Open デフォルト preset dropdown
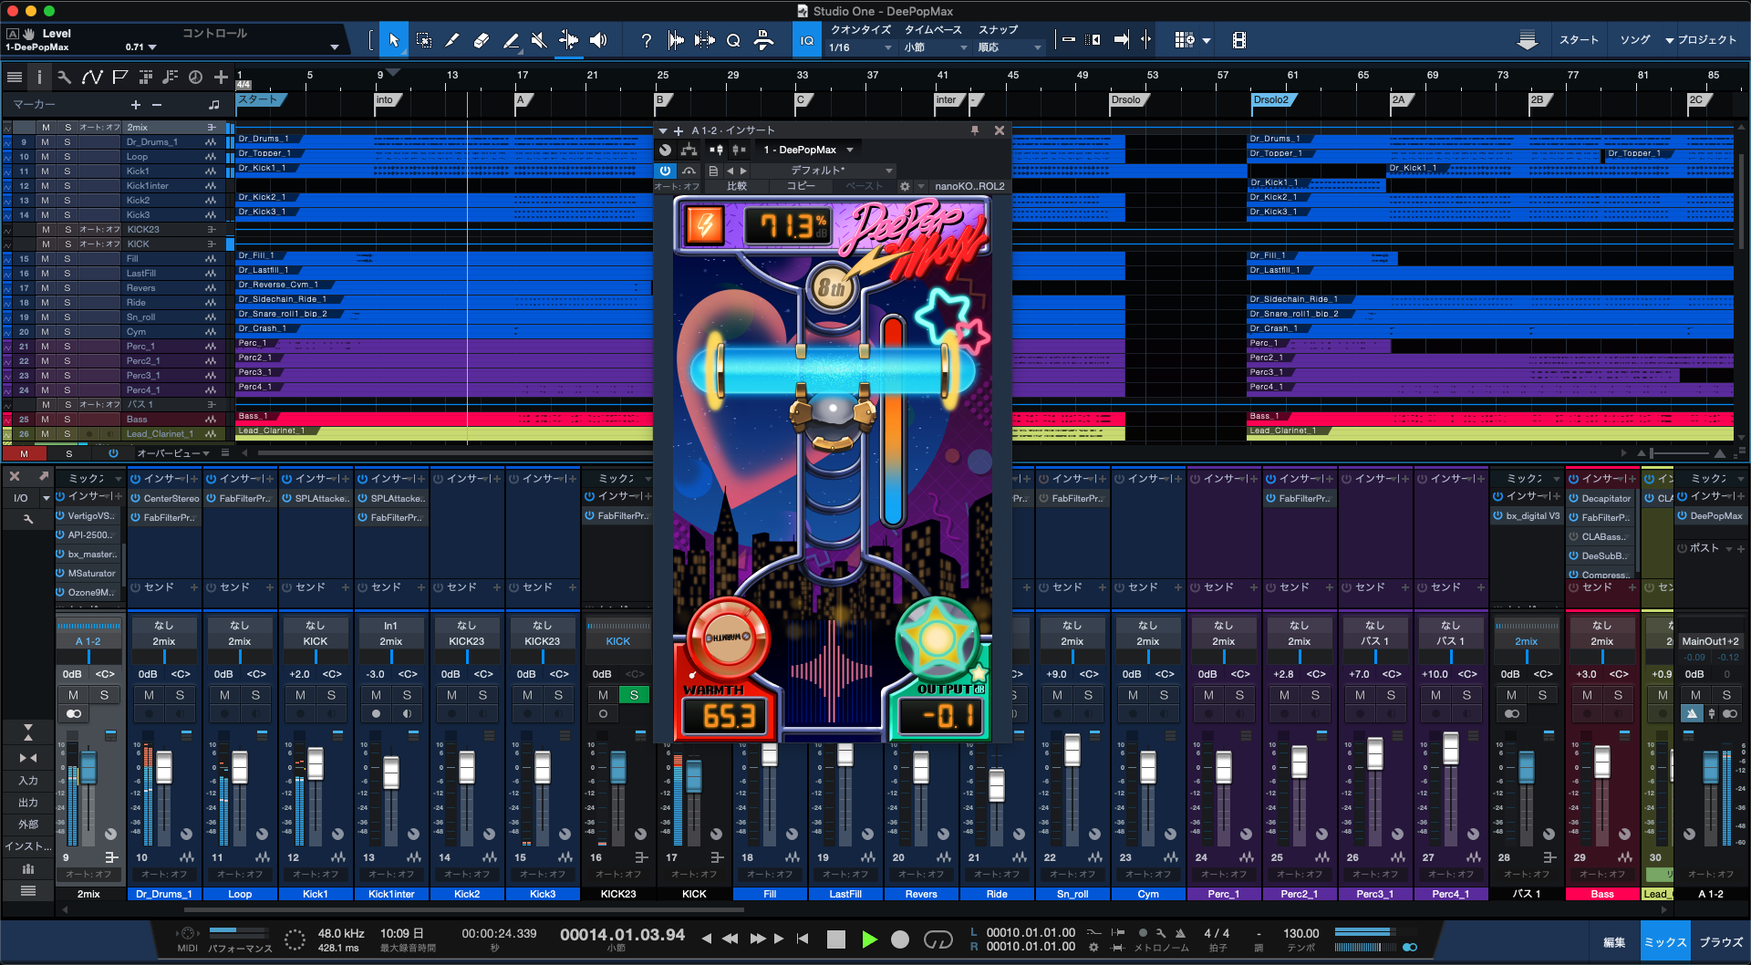The height and width of the screenshot is (965, 1751). [824, 171]
